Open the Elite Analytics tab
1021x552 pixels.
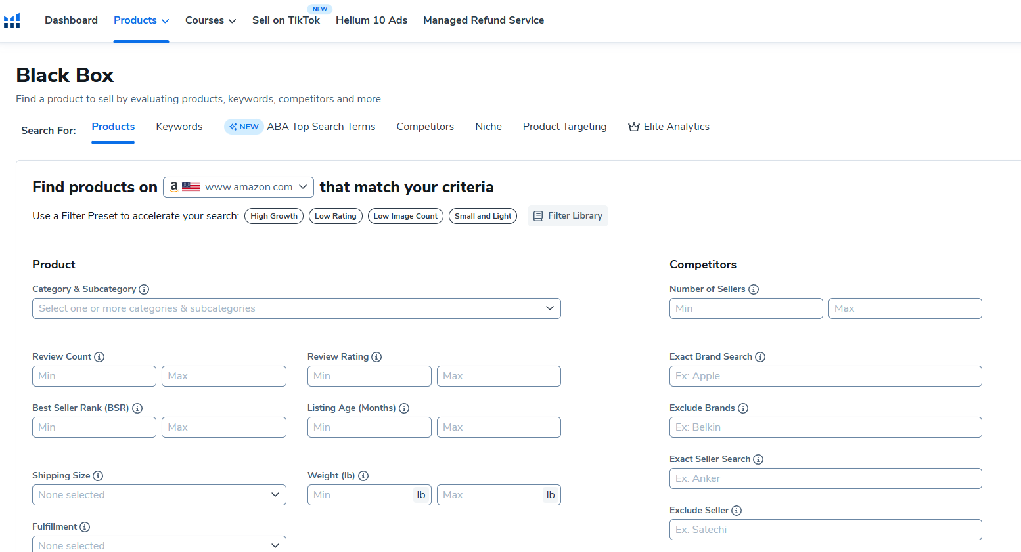[669, 127]
